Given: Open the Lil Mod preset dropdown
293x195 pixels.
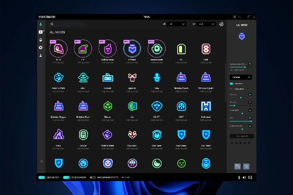Looking at the screenshot, I should point(241,77).
